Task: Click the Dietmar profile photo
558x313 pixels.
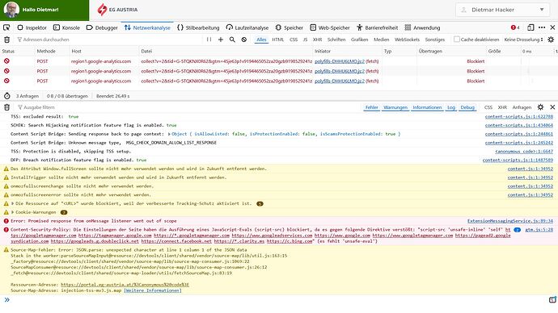Action: 11,10
